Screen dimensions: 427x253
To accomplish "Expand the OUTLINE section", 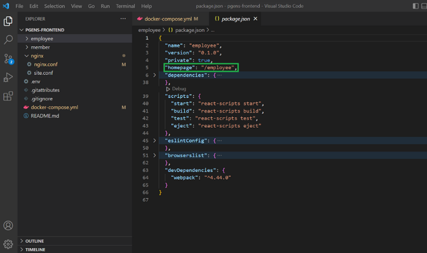I will click(x=35, y=241).
